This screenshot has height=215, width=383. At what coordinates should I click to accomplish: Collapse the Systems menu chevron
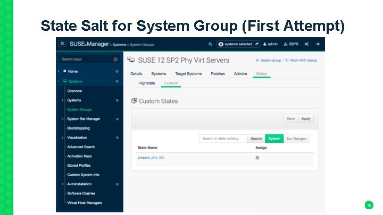[59, 81]
